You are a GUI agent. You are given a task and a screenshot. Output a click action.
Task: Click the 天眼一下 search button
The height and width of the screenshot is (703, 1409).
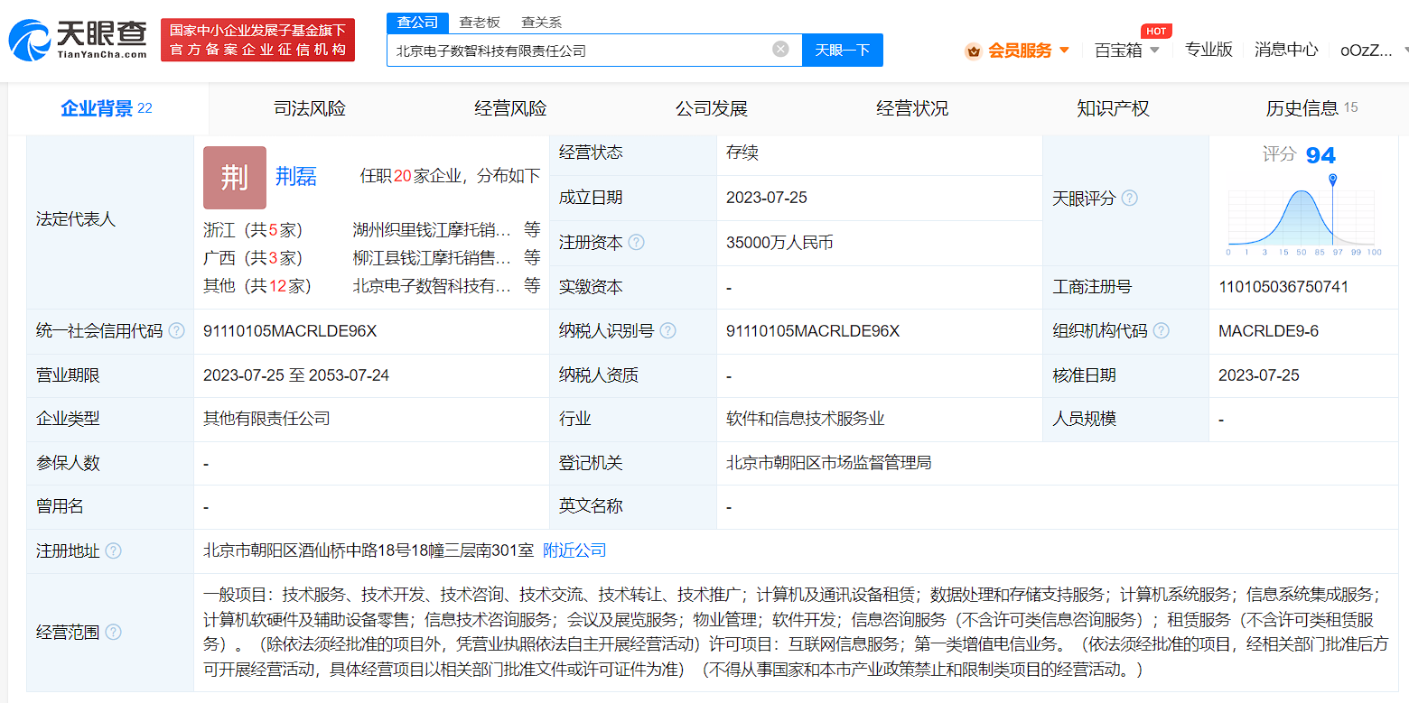(x=842, y=51)
